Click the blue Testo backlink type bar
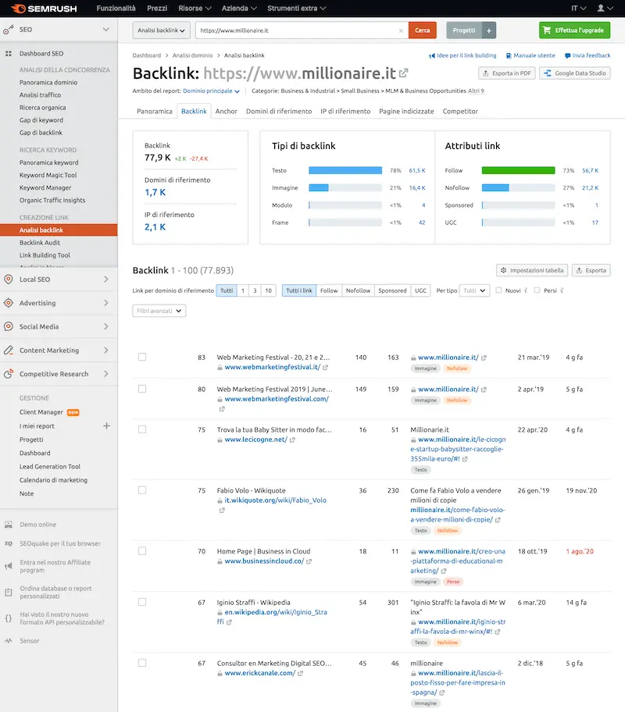625x712 pixels. pyautogui.click(x=345, y=170)
